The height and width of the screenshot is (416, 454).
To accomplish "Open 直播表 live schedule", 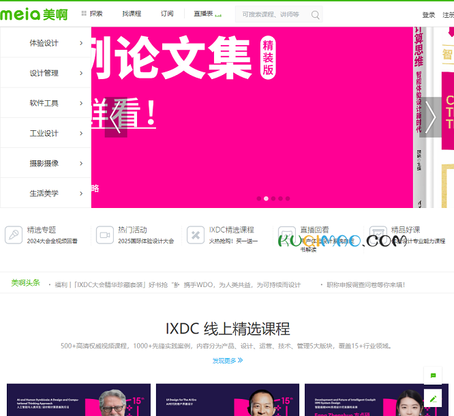I will pyautogui.click(x=203, y=14).
